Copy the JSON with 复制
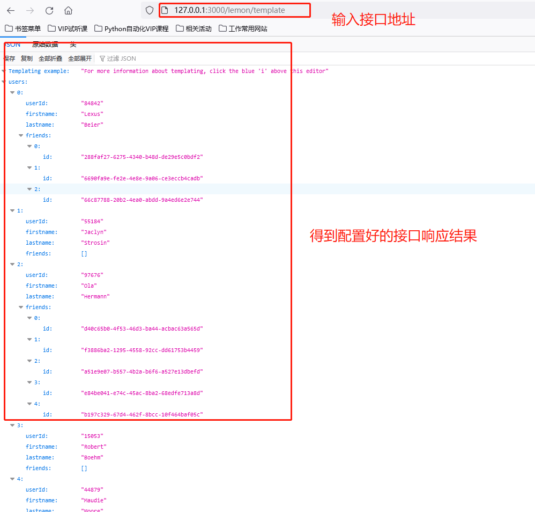 pos(27,58)
